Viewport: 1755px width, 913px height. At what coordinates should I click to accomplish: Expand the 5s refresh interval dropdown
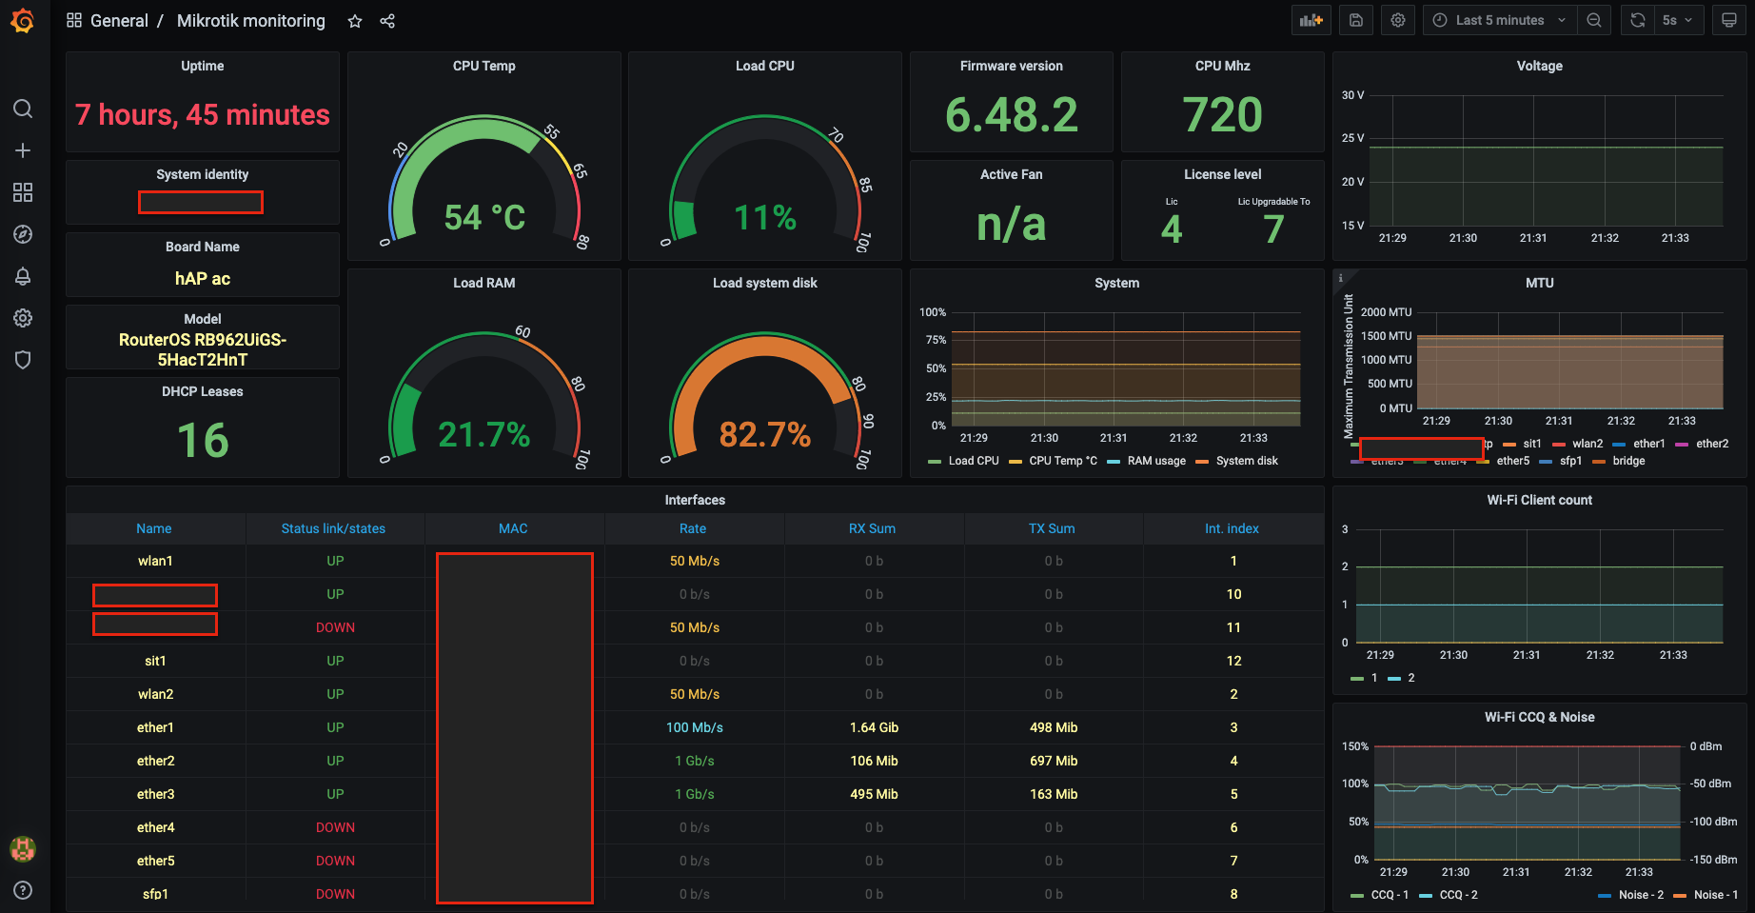(x=1677, y=20)
